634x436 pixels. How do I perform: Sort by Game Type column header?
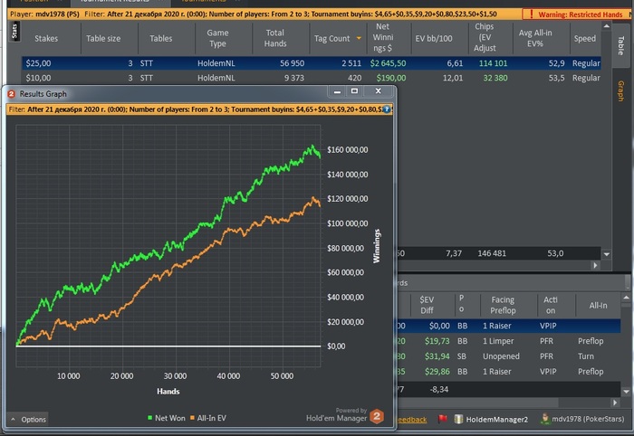click(x=217, y=38)
